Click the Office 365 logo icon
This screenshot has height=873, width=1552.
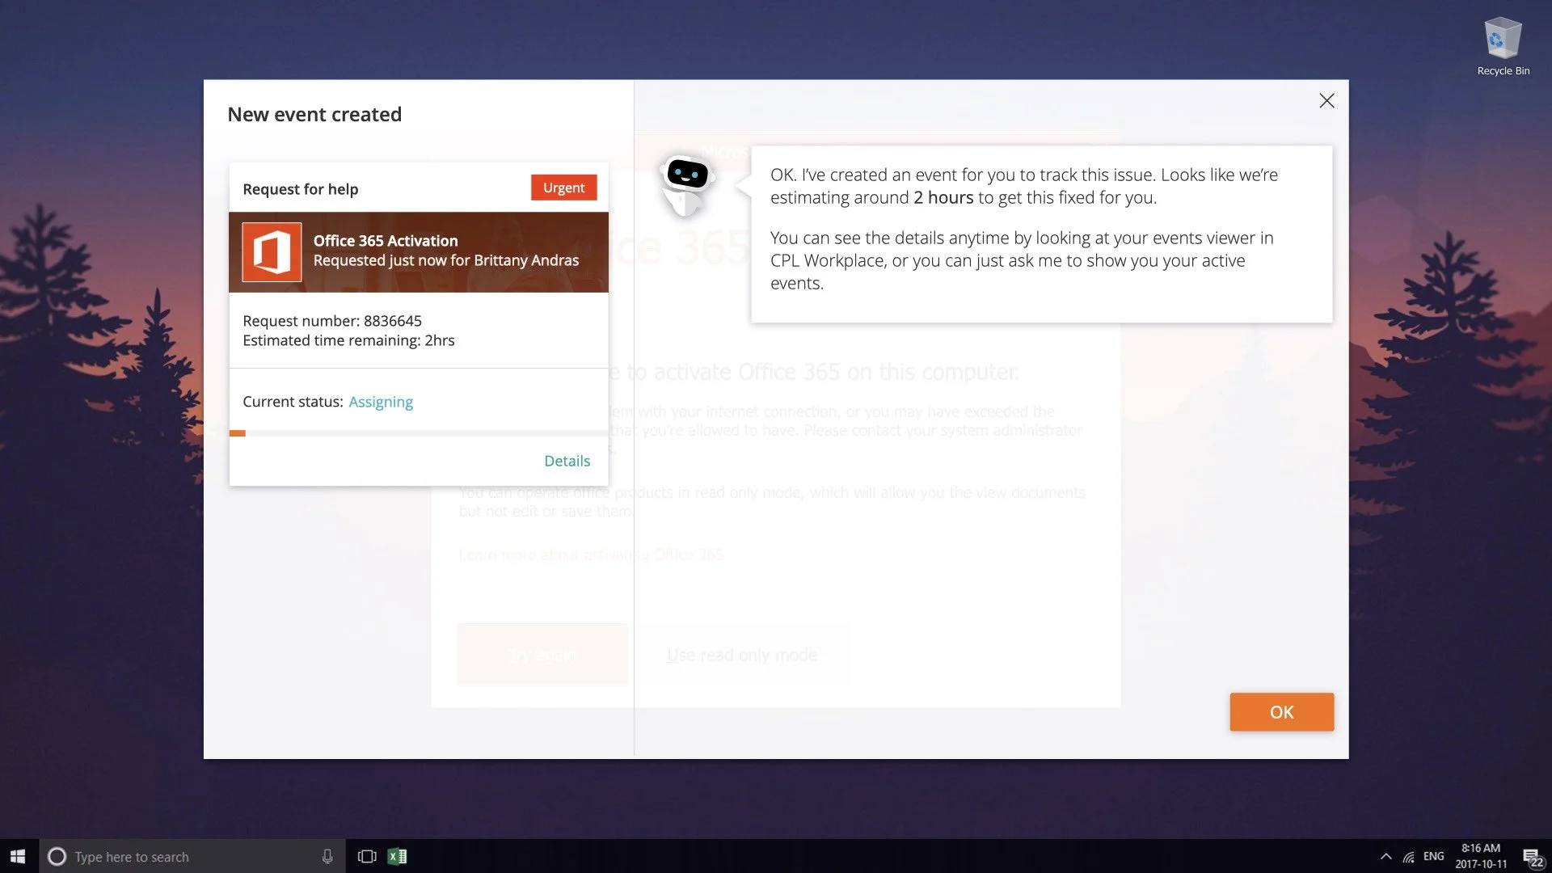(x=272, y=252)
